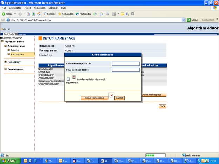This screenshot has width=219, height=164.
Task: Click the Clone Namespace dialog button
Action: [94, 98]
